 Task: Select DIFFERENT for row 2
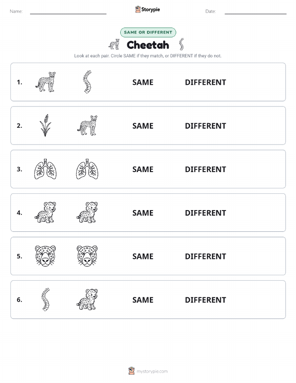click(x=205, y=126)
